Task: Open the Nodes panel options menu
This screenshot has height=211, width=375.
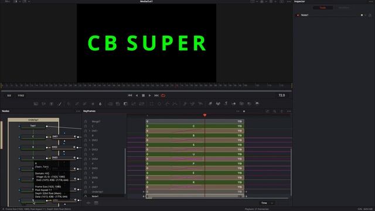Action: pos(78,111)
